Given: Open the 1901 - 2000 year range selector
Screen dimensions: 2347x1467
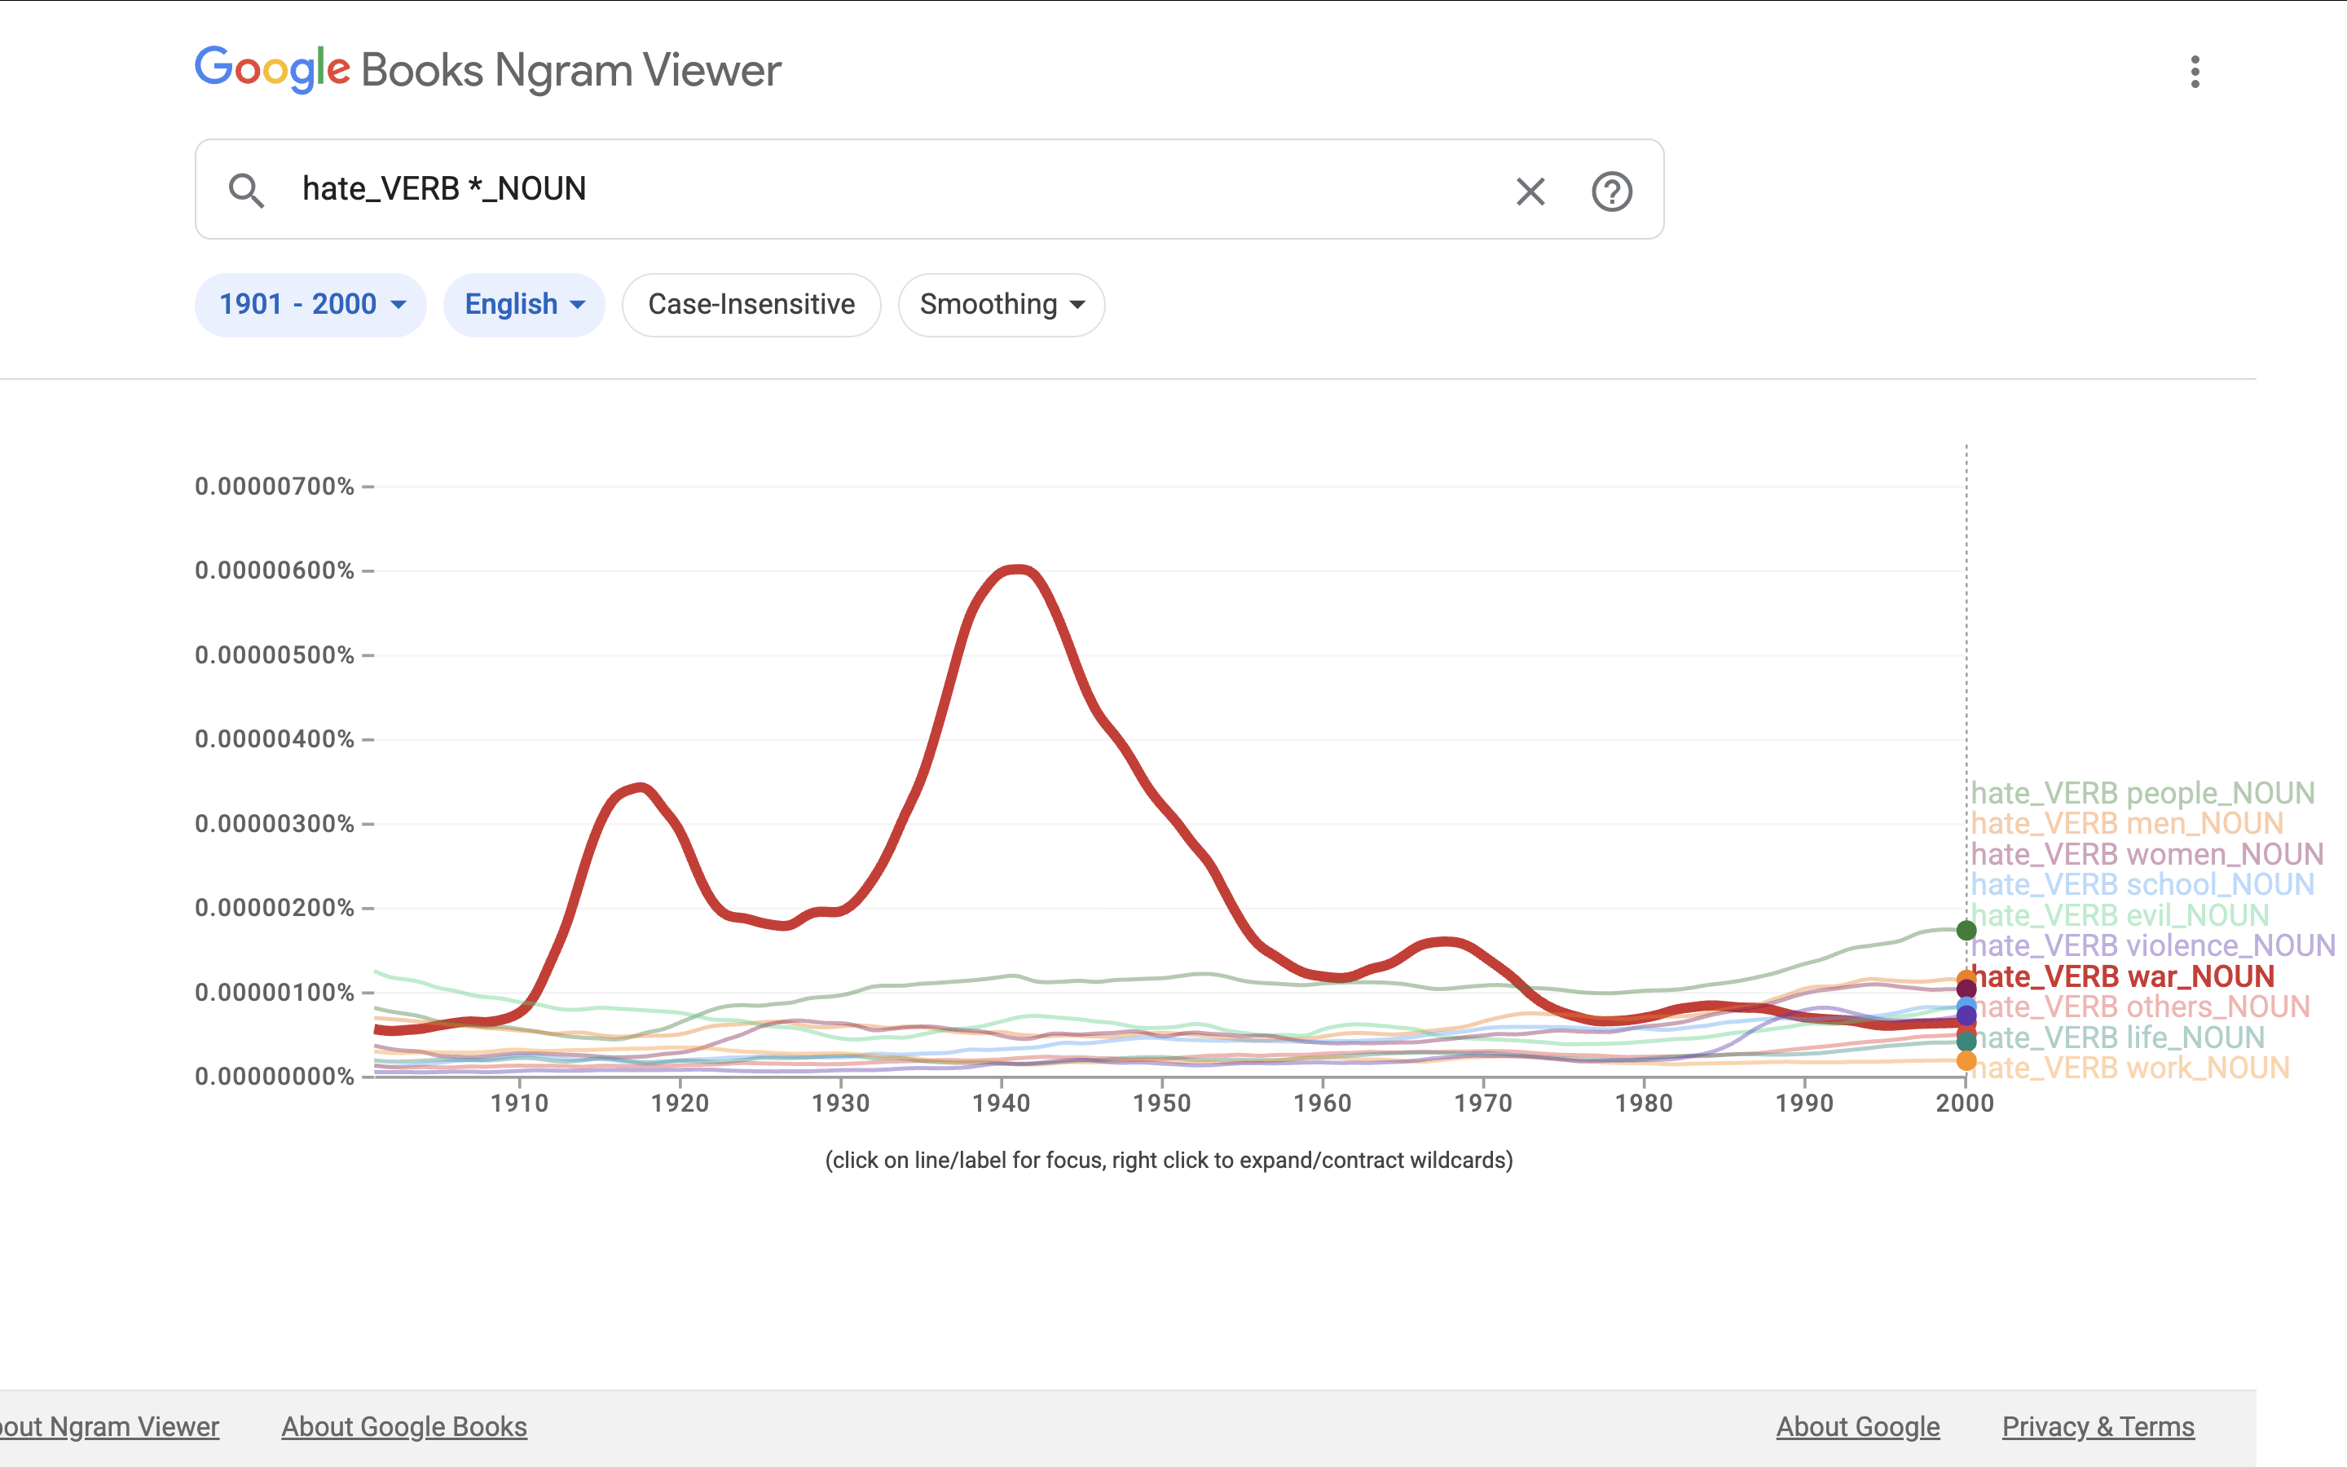Looking at the screenshot, I should 310,305.
